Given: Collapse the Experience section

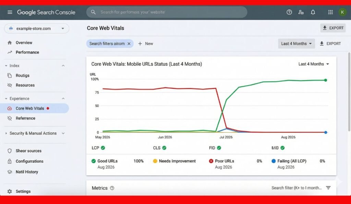Looking at the screenshot, I should click(63, 99).
